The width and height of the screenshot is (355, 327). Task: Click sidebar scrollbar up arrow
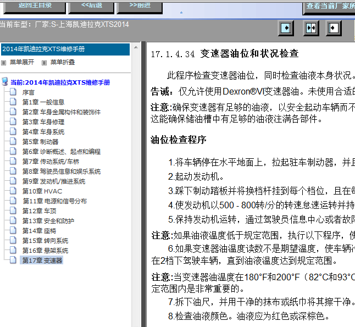(136, 48)
